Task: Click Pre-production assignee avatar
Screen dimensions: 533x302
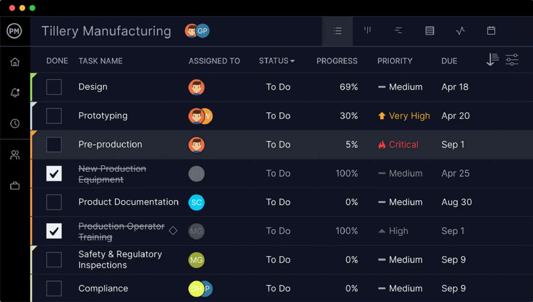Action: point(196,145)
